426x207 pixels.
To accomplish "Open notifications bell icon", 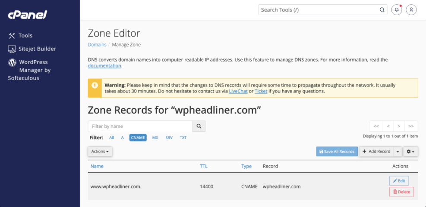I will click(397, 10).
